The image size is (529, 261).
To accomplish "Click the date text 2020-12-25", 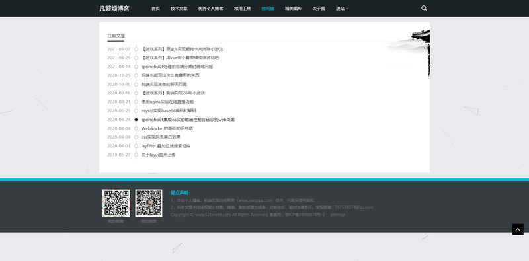I will (119, 75).
